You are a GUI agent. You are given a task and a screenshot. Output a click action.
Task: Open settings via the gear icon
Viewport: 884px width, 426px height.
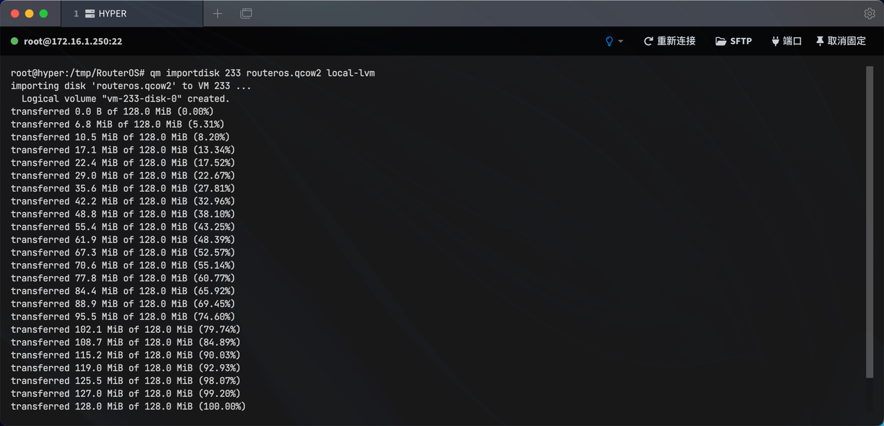click(x=869, y=13)
